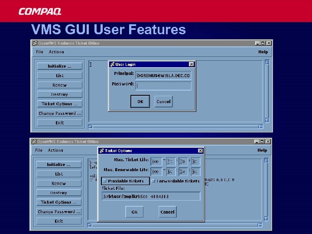The height and width of the screenshot is (234, 312).
Task: Focus the Password field in User Login
Action: 163,85
